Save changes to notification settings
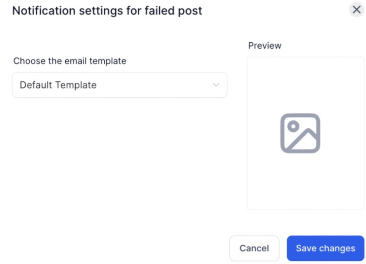This screenshot has width=366, height=264. coord(325,248)
